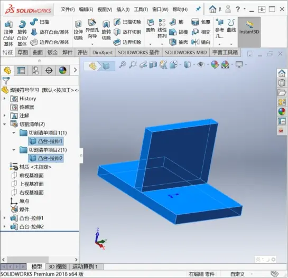Expand the History folder
This screenshot has height=278, width=288.
pyautogui.click(x=4, y=99)
